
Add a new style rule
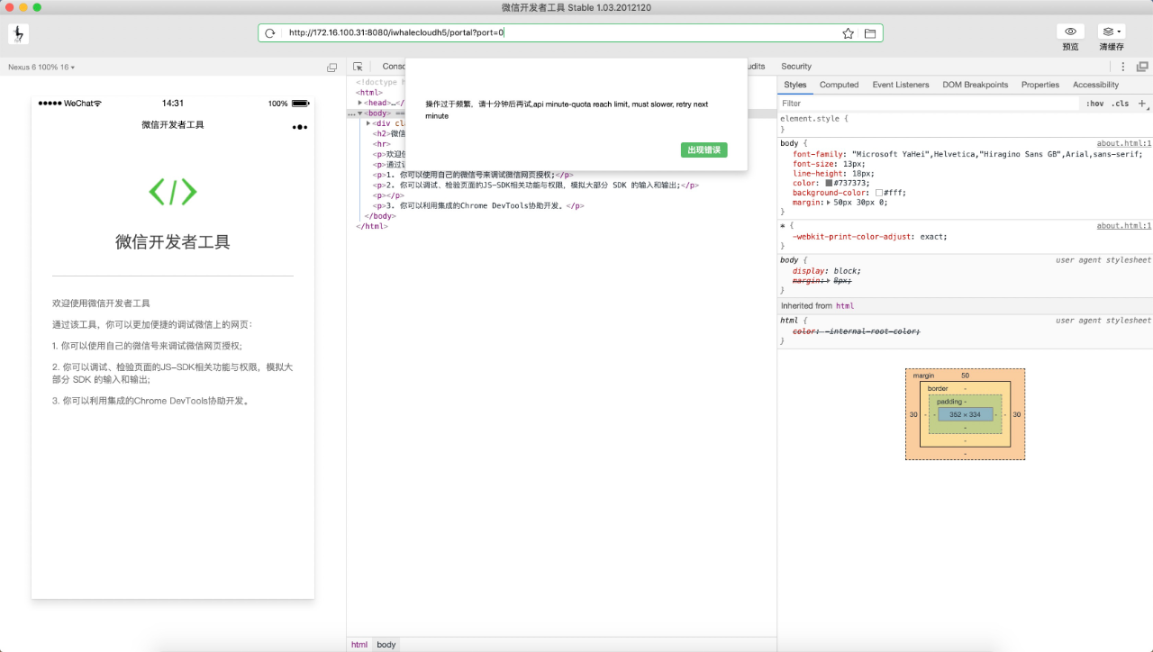(x=1143, y=104)
